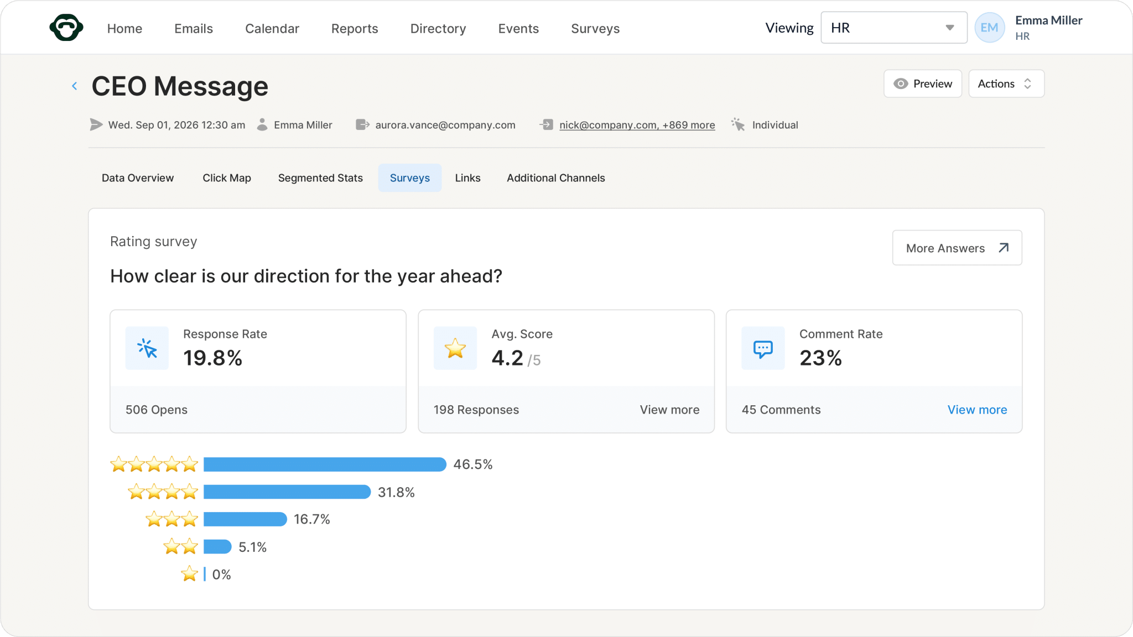The image size is (1133, 637).
Task: Click the aurora.vance@company.com sender address
Action: (x=445, y=125)
